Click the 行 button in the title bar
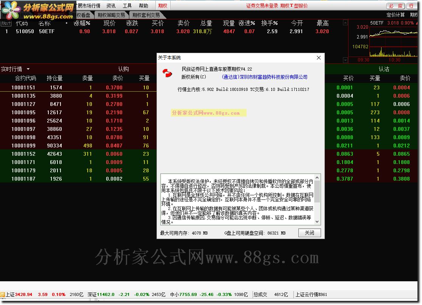This screenshot has width=422, height=305. (411, 6)
